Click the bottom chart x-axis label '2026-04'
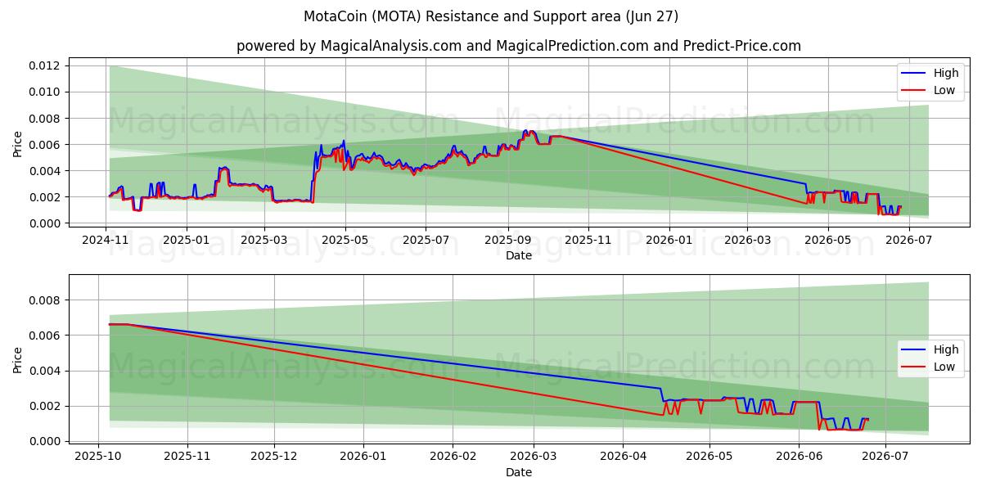Viewport: 982px width, 491px height. coord(623,457)
